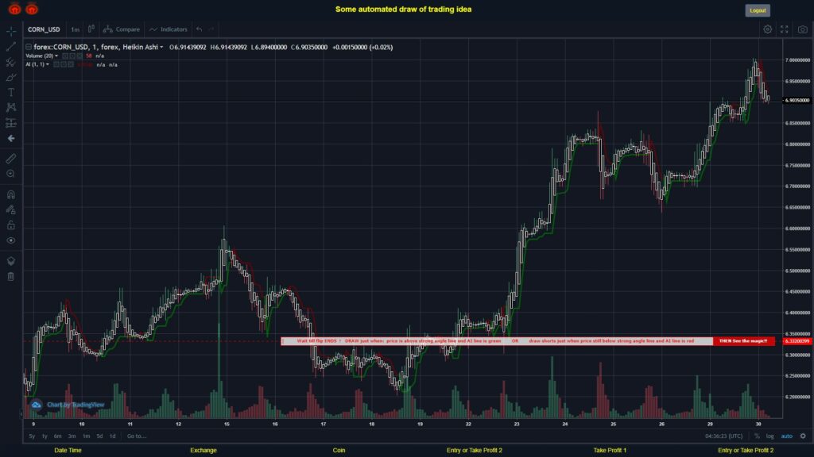Open the candle chart style selector
The image size is (814, 457).
click(x=91, y=29)
